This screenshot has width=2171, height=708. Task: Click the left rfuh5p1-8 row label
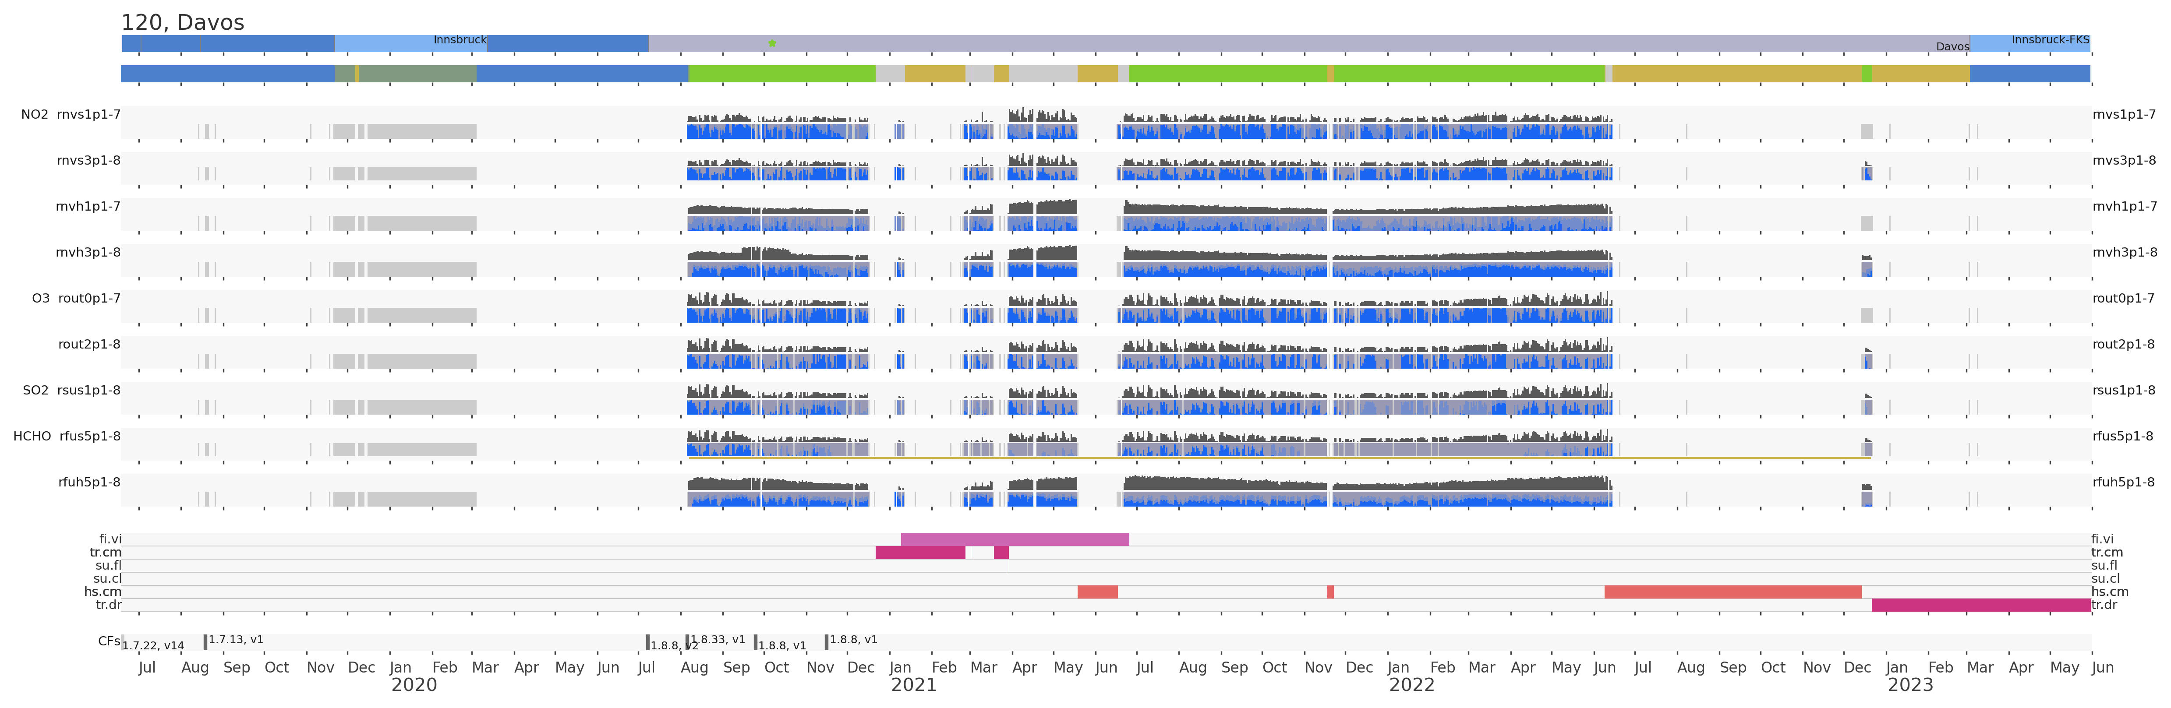pyautogui.click(x=89, y=482)
